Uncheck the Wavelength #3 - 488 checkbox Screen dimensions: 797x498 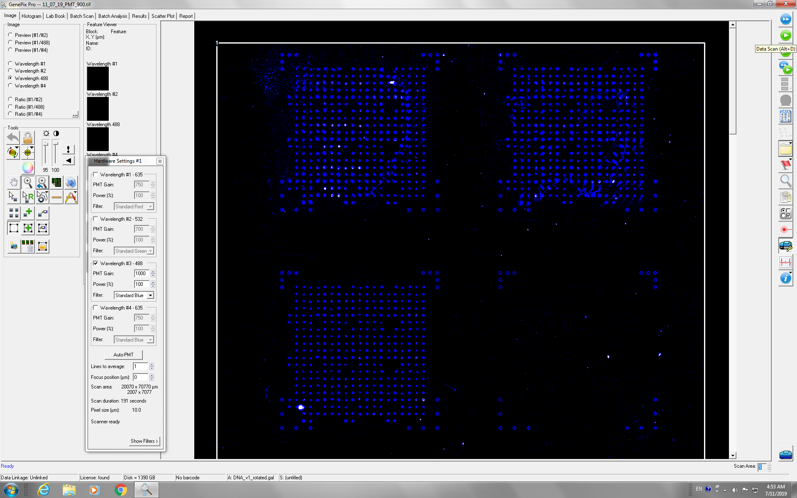coord(96,263)
